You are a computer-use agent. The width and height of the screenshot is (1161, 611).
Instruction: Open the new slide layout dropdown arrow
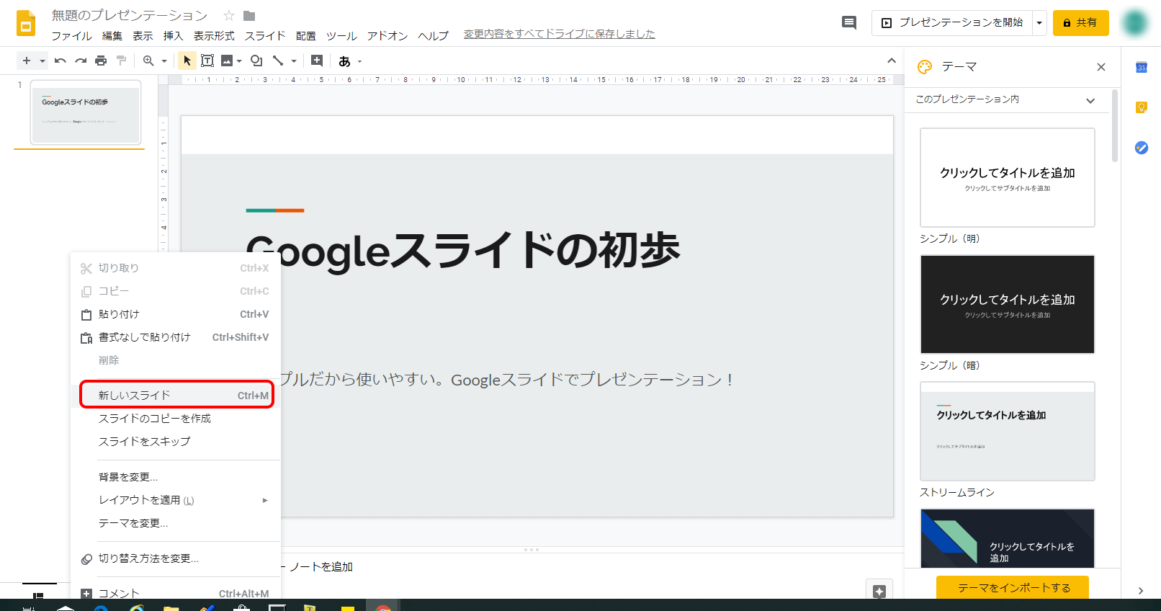(42, 61)
